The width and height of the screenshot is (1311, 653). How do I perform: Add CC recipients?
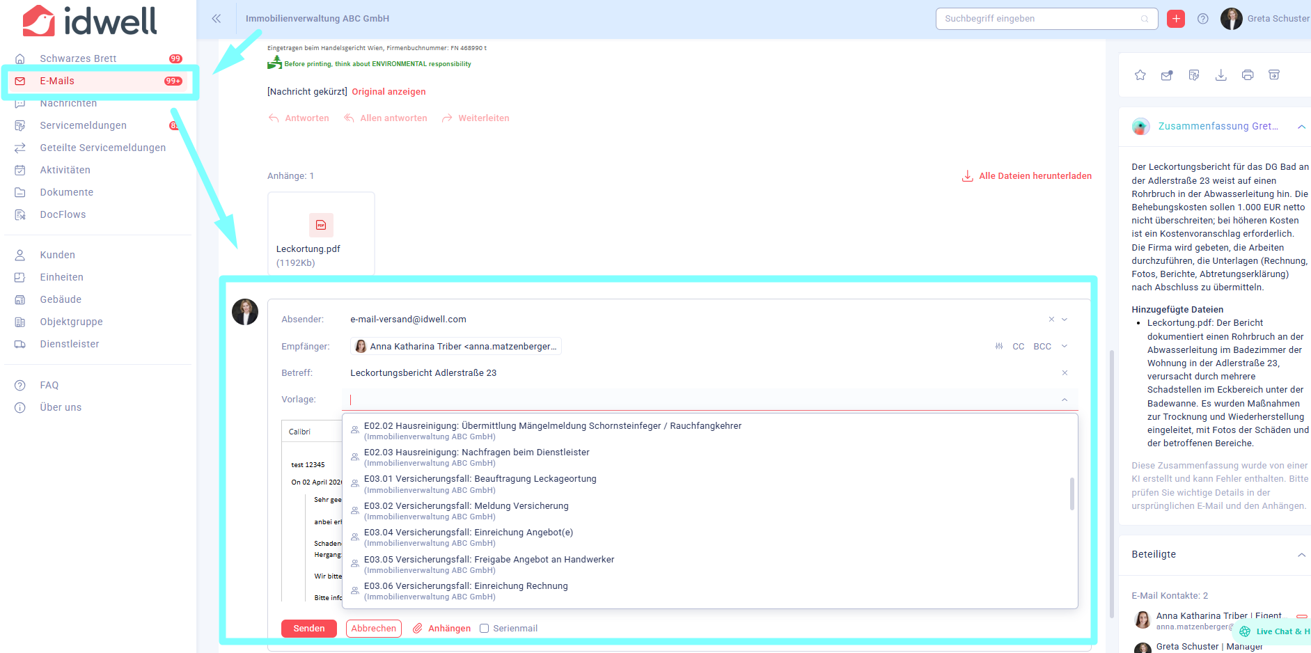[x=1019, y=346]
